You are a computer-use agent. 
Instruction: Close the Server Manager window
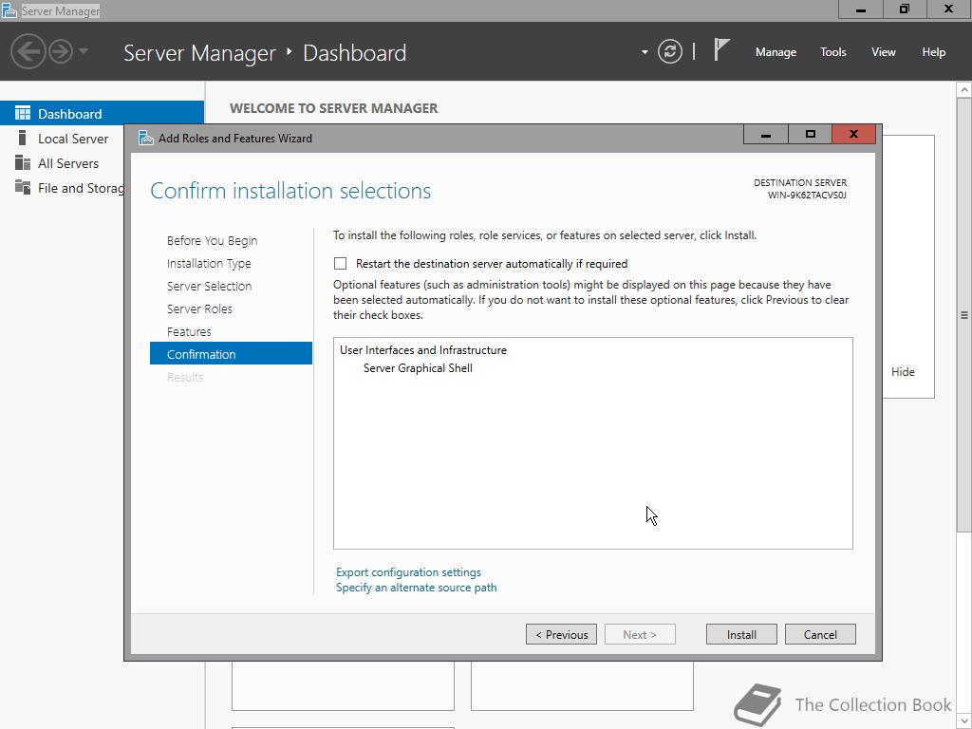[x=949, y=9]
